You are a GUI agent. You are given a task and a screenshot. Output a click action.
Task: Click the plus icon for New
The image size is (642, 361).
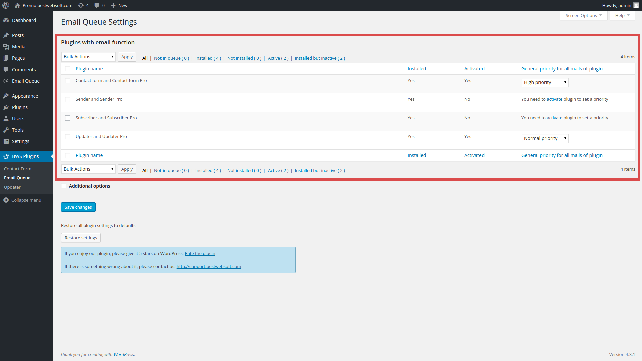pyautogui.click(x=113, y=5)
